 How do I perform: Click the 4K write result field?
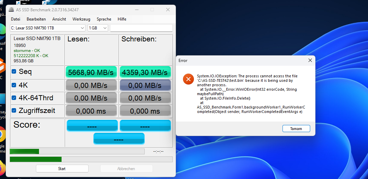(145, 86)
